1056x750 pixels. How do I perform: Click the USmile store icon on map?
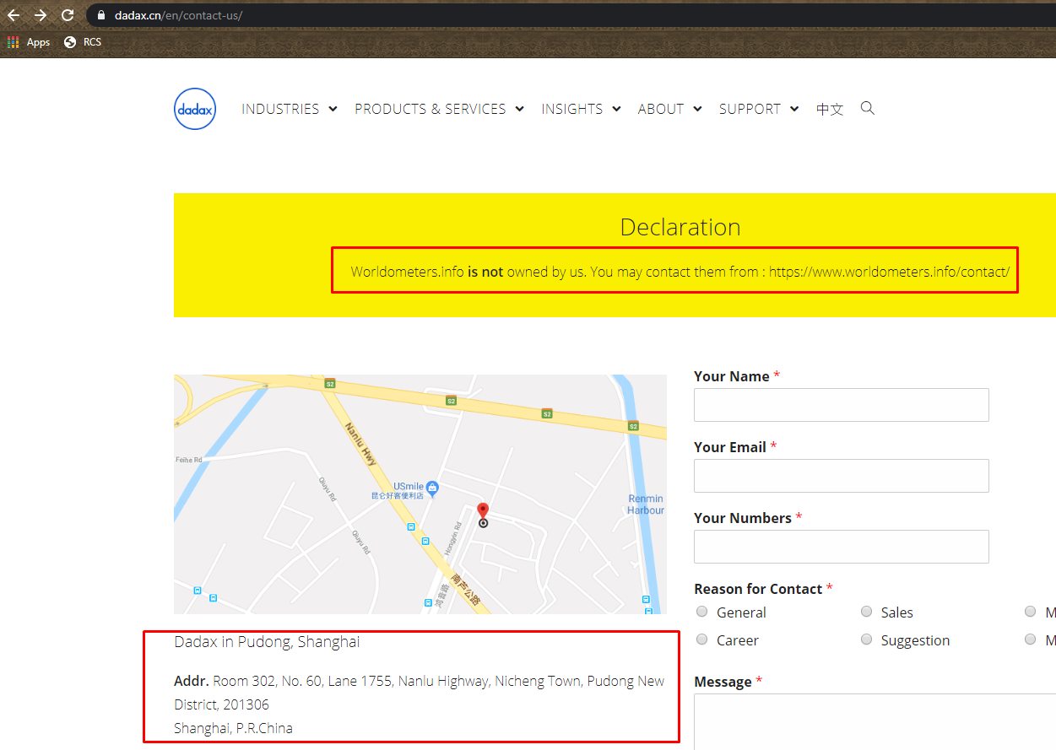(x=432, y=487)
